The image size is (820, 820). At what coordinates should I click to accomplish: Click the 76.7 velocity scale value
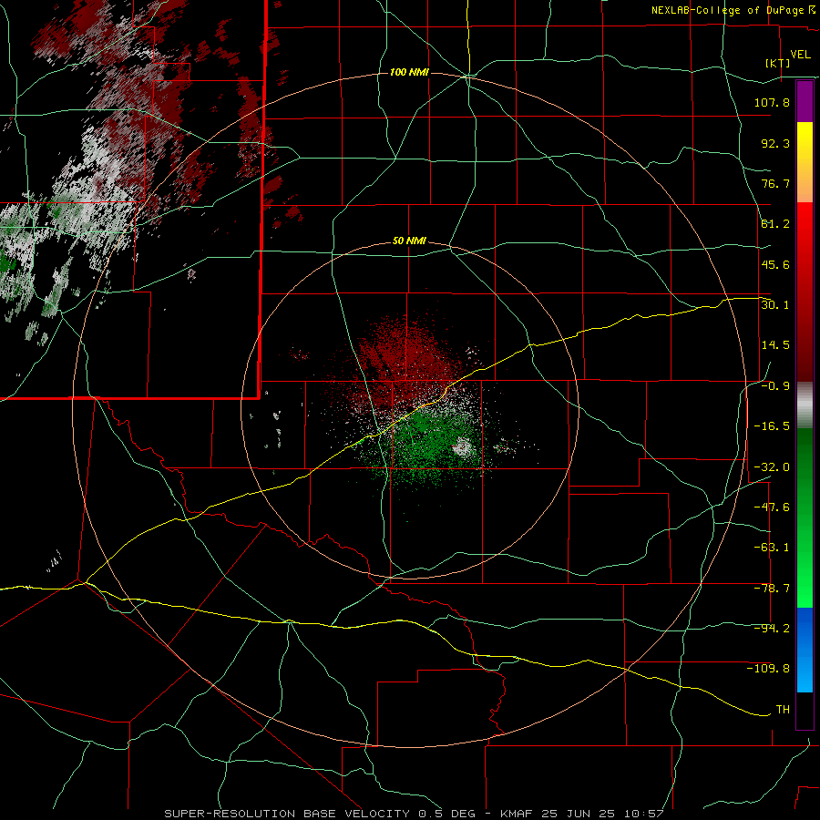(x=775, y=183)
